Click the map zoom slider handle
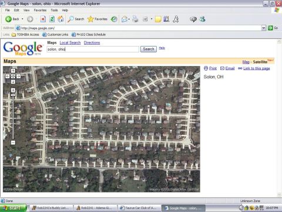282x212 pixels. (x=13, y=95)
